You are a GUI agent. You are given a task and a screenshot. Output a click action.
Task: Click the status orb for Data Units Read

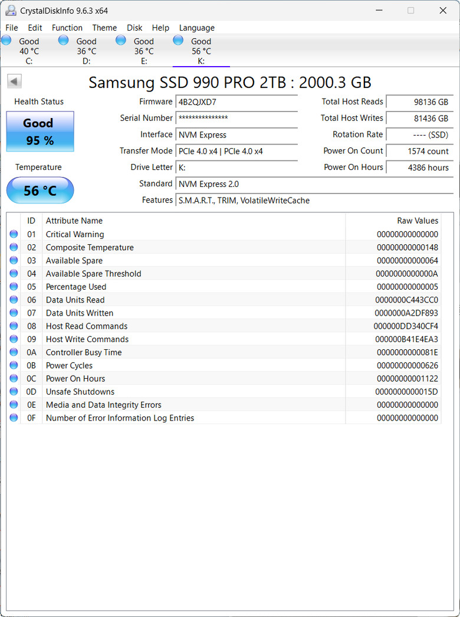tap(14, 300)
